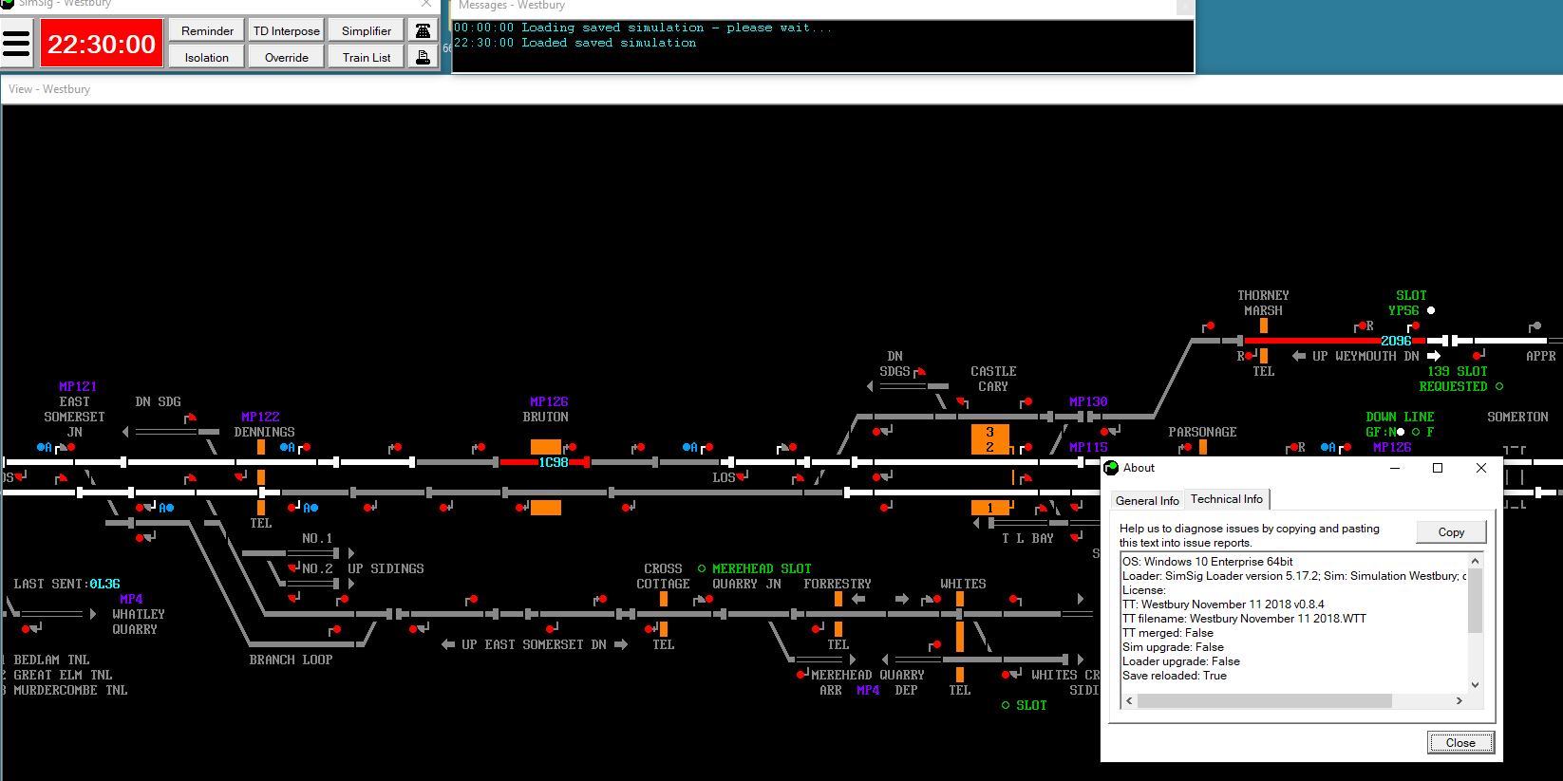Click the About horizontal scrollbar thumb
Screen dimensions: 1563x781
click(x=1265, y=701)
